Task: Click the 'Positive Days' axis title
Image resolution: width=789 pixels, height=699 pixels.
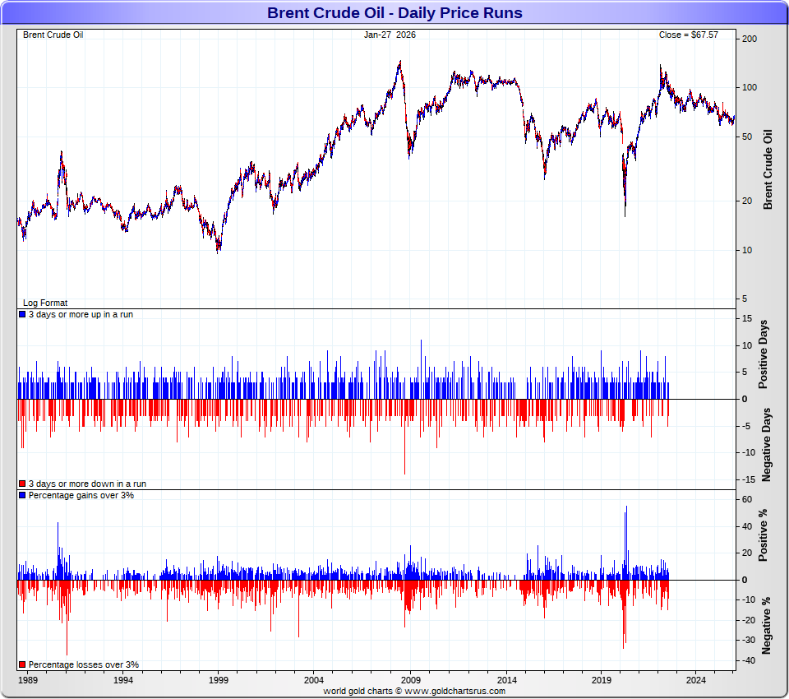Action: [x=763, y=354]
